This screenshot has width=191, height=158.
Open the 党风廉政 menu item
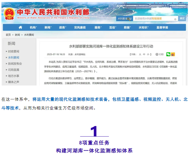click(80, 27)
